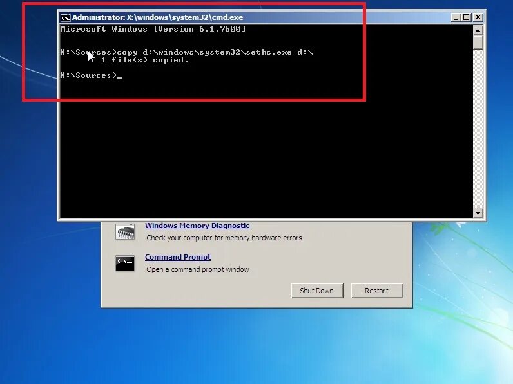Click the last 'X:\Sources>' prompt line
The image size is (513, 384).
coord(92,75)
